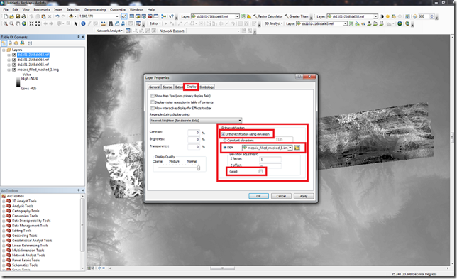The width and height of the screenshot is (457, 279).
Task: Click the Full Extent globe icon
Action: tap(24, 23)
